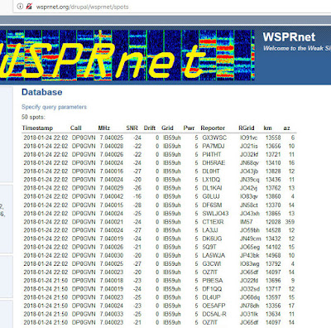The height and width of the screenshot is (328, 331).
Task: Select reporter DL1KAI cell
Action: click(x=212, y=188)
